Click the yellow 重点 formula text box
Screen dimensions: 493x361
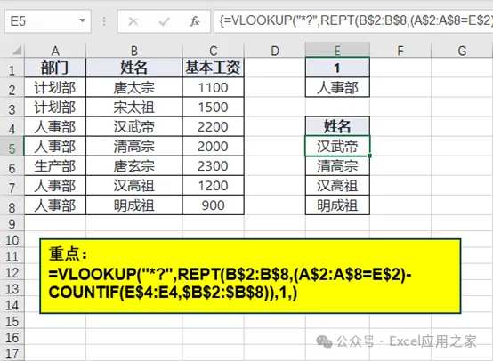coord(250,276)
